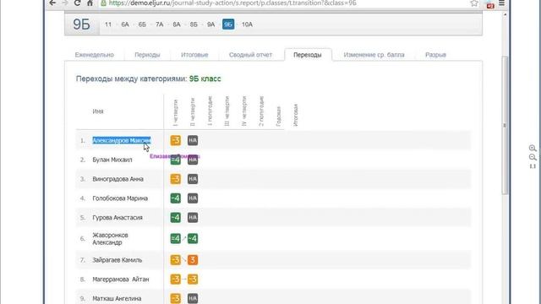
Task: Open the Итоговые tab
Action: tap(194, 55)
